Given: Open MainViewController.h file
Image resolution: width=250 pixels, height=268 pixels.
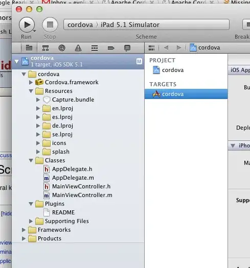Looking at the screenshot, I should (81, 186).
